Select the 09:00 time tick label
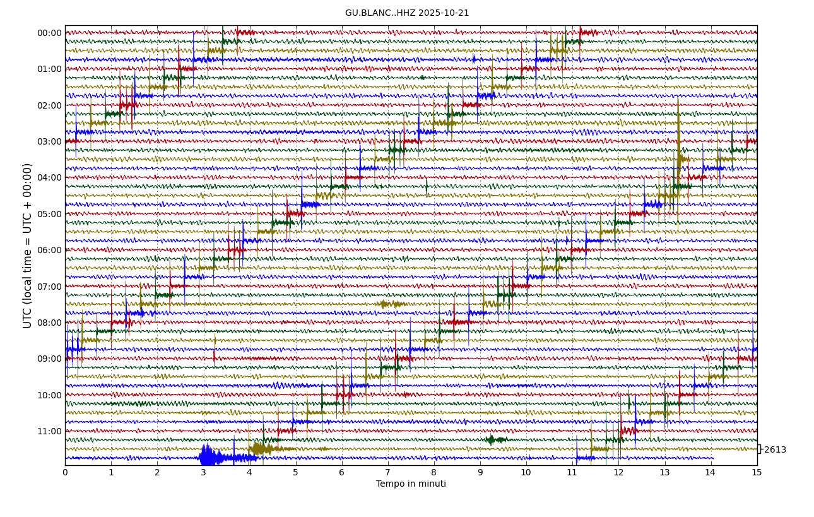The image size is (814, 517). [x=49, y=359]
